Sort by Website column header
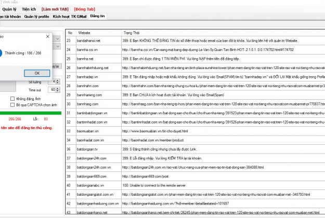This screenshot has width=325, height=218. pyautogui.click(x=98, y=32)
